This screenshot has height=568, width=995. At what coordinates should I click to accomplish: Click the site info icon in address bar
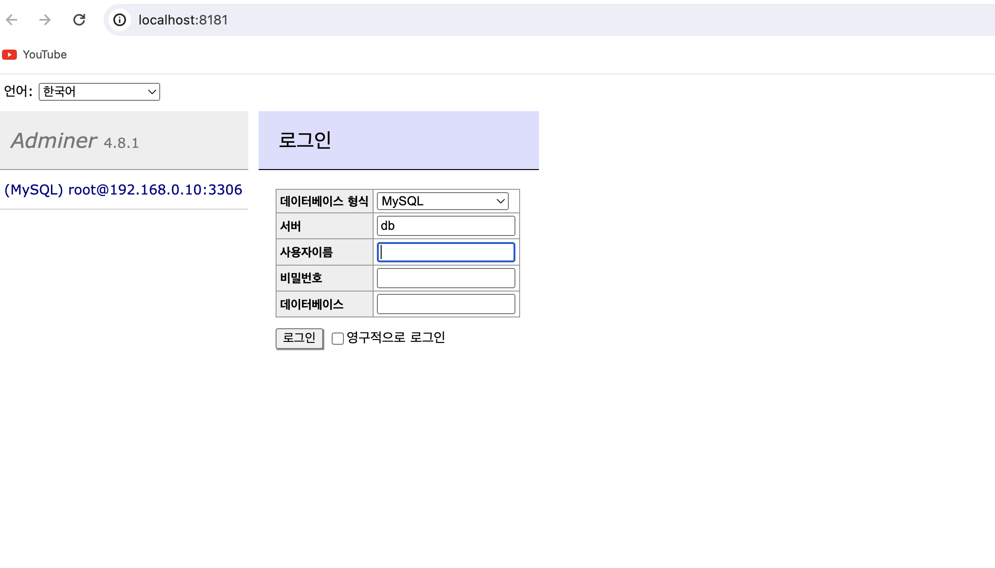point(120,20)
